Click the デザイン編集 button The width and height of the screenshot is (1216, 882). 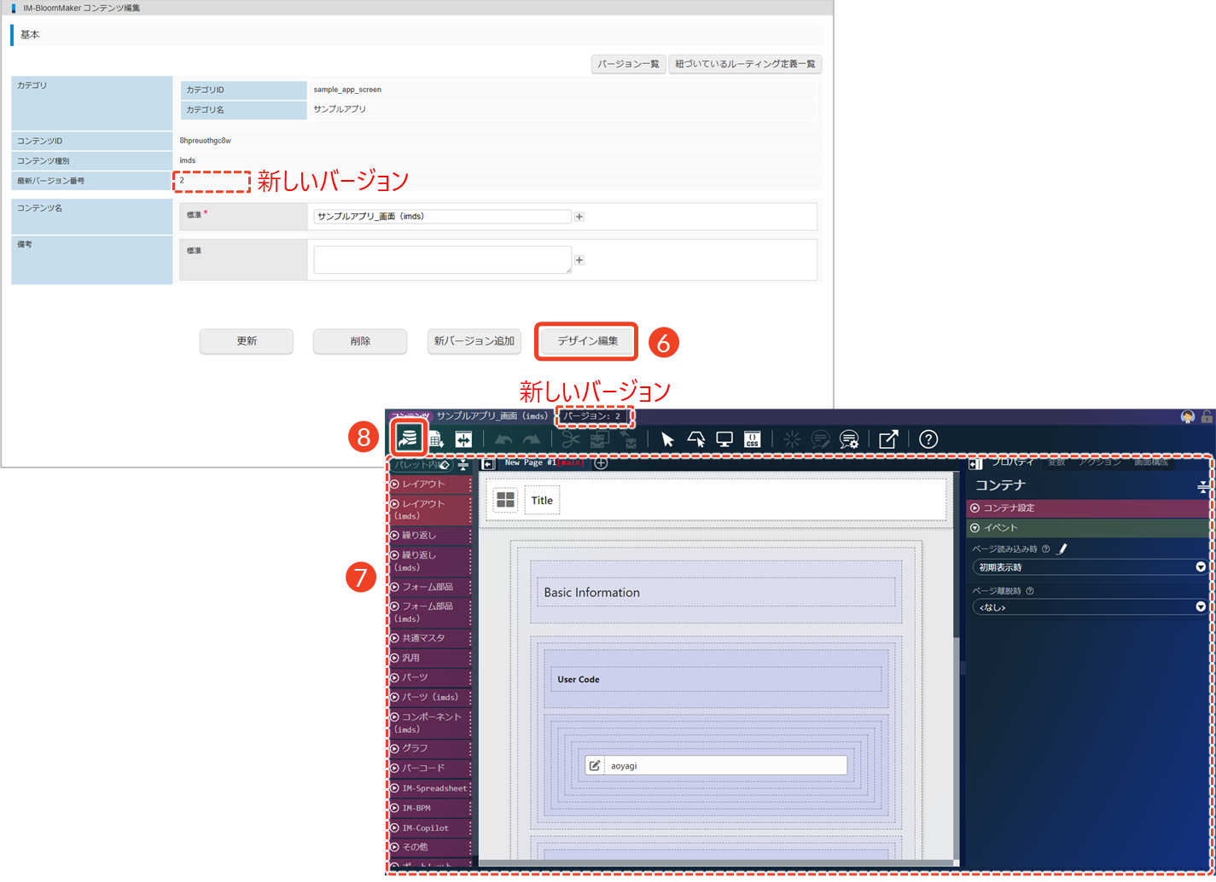pyautogui.click(x=587, y=341)
